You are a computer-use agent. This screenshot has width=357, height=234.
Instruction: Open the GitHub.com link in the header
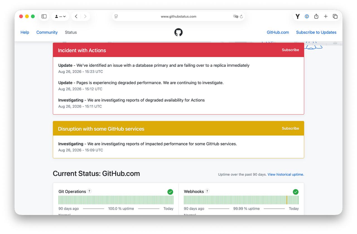pyautogui.click(x=278, y=32)
